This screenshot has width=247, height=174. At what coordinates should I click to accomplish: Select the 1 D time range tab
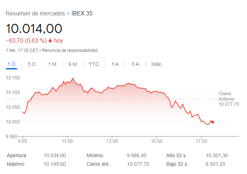pos(11,64)
